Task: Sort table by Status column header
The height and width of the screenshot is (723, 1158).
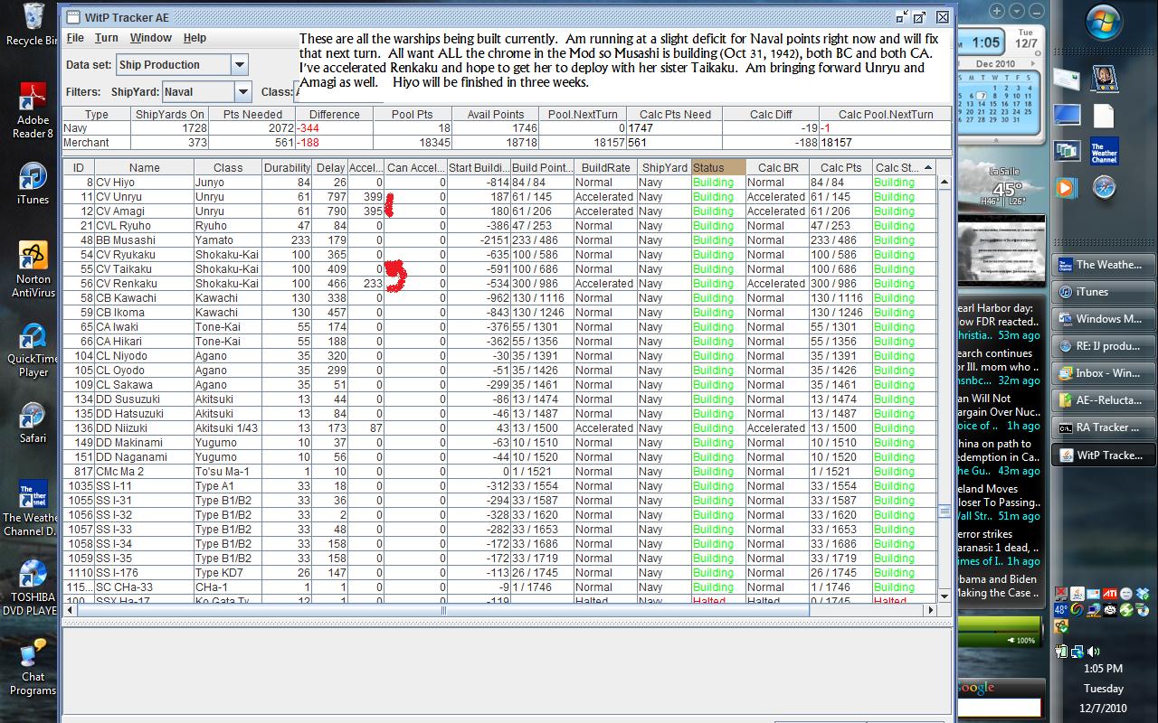Action: [718, 167]
